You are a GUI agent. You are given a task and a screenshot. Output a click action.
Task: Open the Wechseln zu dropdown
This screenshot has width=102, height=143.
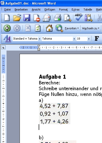[90, 28]
